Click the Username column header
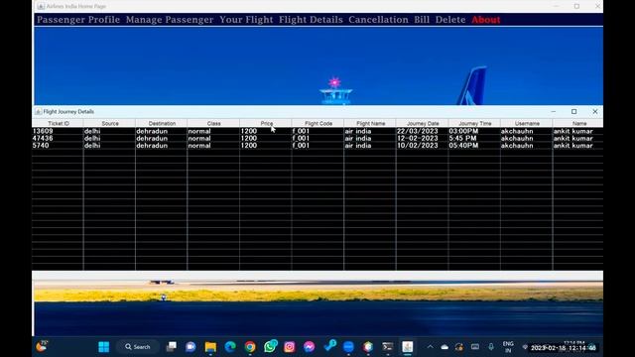The image size is (635, 357). (x=527, y=123)
